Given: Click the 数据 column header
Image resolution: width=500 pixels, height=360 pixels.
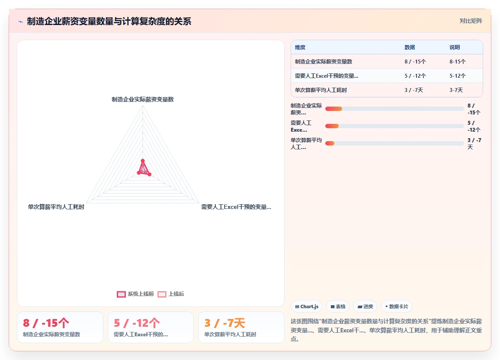Looking at the screenshot, I should 410,47.
